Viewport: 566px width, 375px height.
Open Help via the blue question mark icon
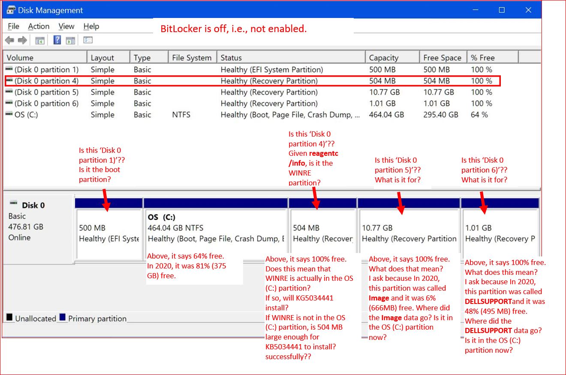click(57, 40)
